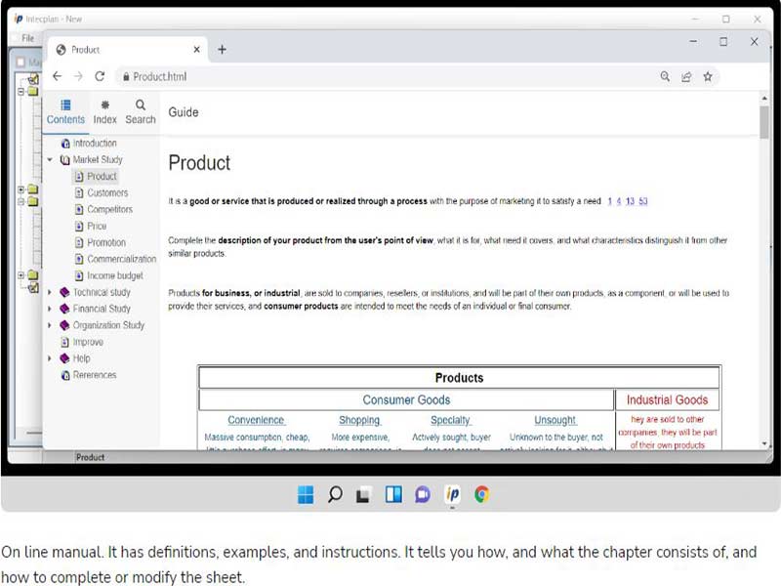
Task: Open the Widgets taskbar icon
Action: 393,494
